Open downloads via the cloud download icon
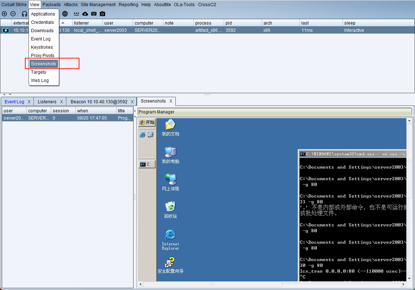 pos(85,14)
